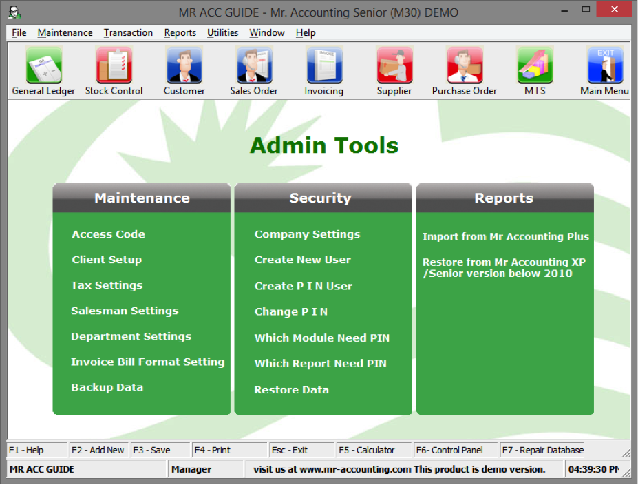Select Import from Mr Accounting Plus
This screenshot has width=638, height=485.
pyautogui.click(x=505, y=236)
